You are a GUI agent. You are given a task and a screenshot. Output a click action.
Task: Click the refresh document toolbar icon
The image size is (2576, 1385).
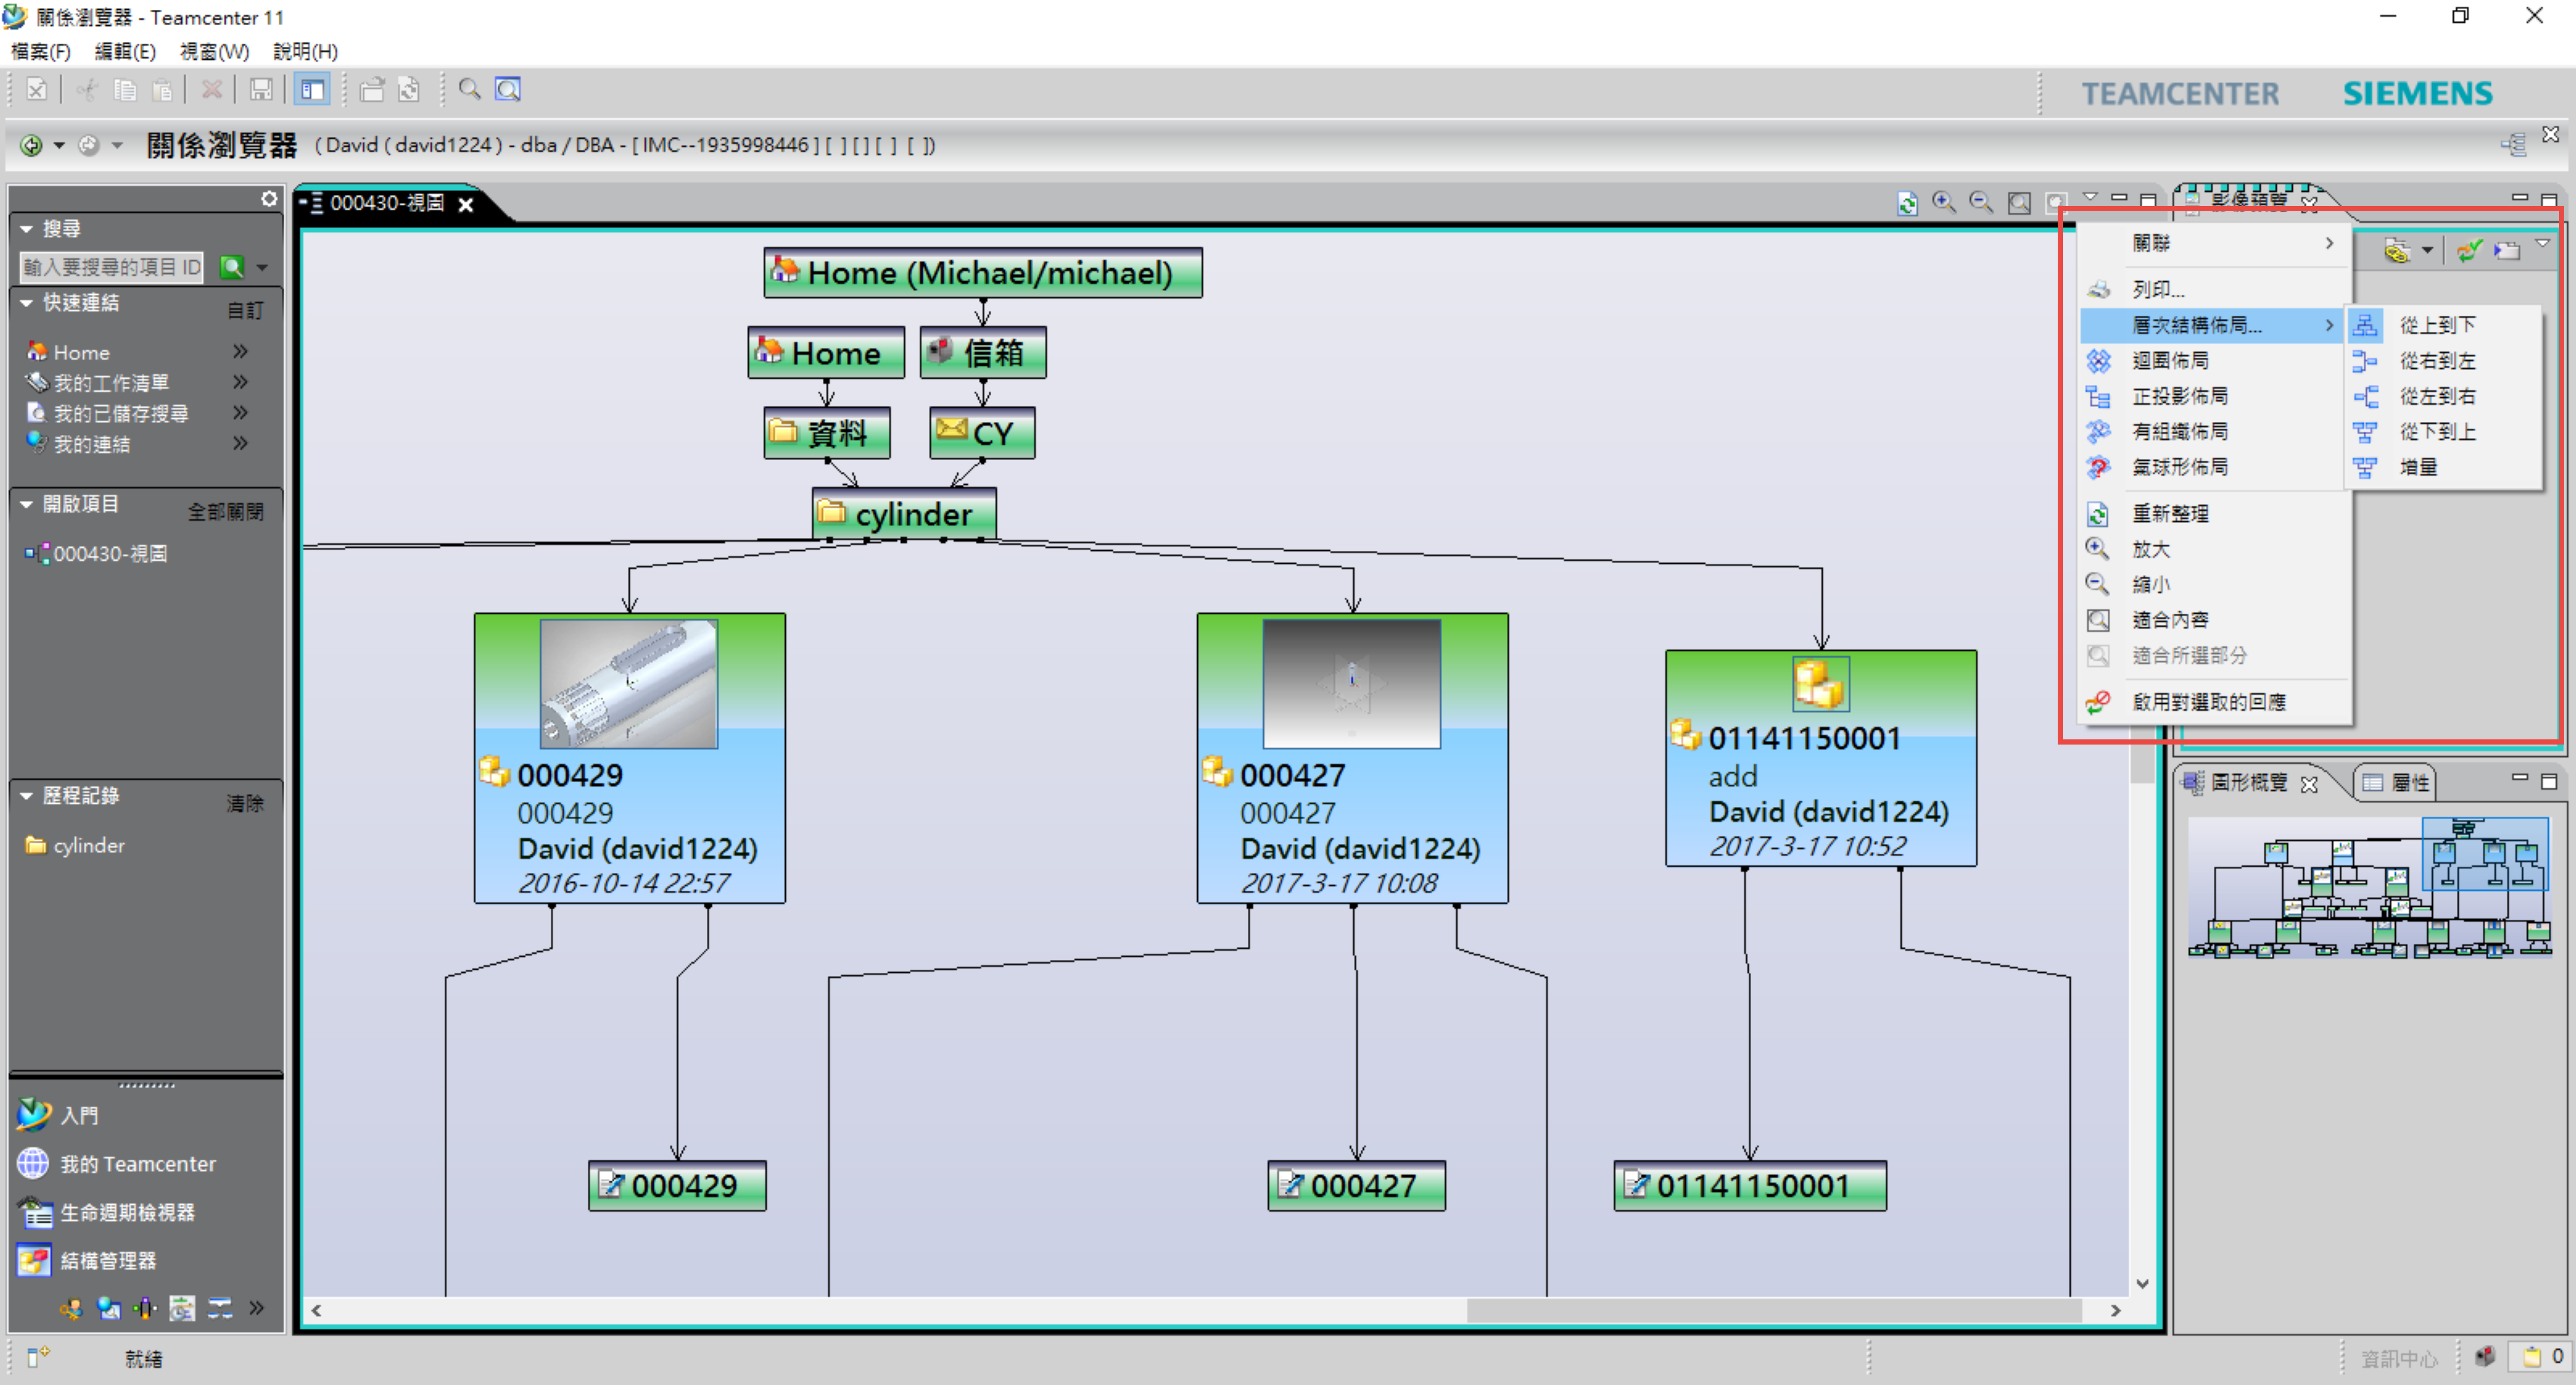click(x=409, y=90)
